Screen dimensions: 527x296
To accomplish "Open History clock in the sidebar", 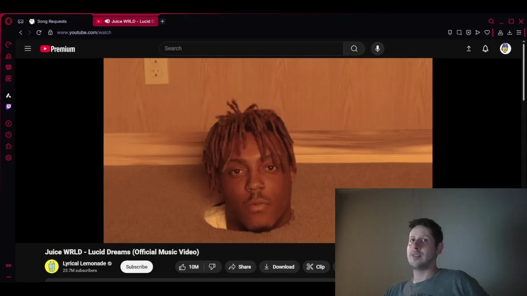I will [8, 135].
